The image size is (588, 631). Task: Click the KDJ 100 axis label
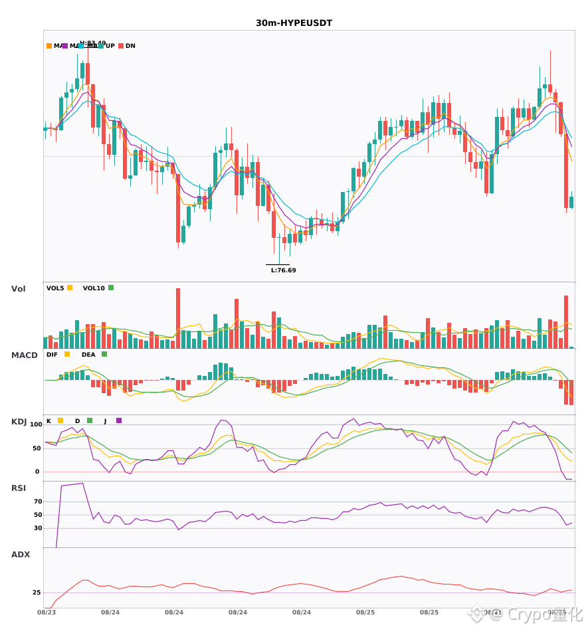tap(36, 424)
